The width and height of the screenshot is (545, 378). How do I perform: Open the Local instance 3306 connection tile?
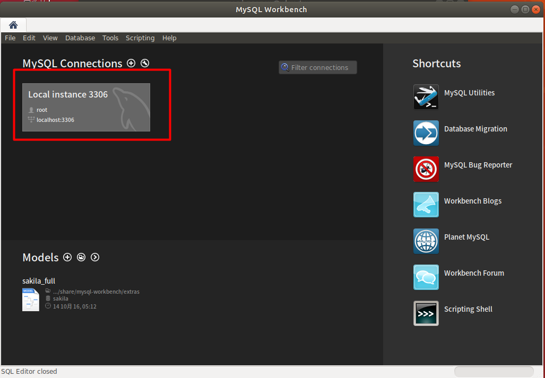click(86, 107)
